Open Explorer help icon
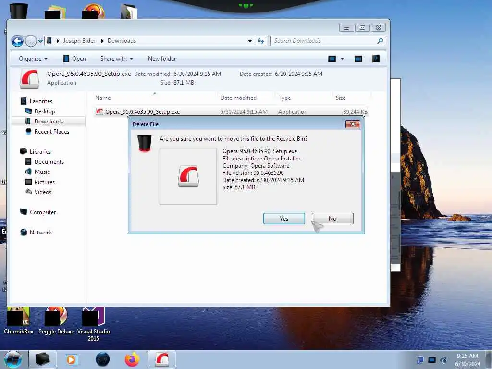 [376, 59]
